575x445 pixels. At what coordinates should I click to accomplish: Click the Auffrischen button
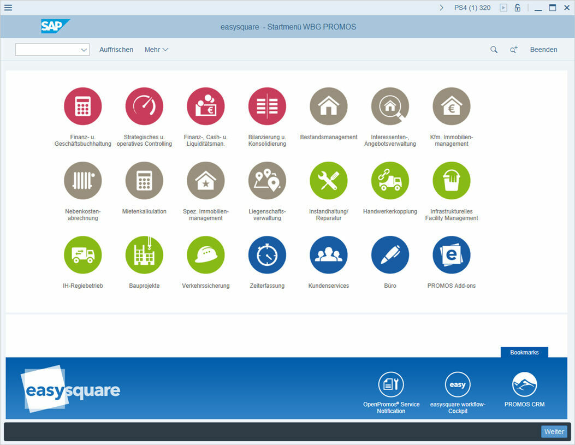[x=116, y=49]
